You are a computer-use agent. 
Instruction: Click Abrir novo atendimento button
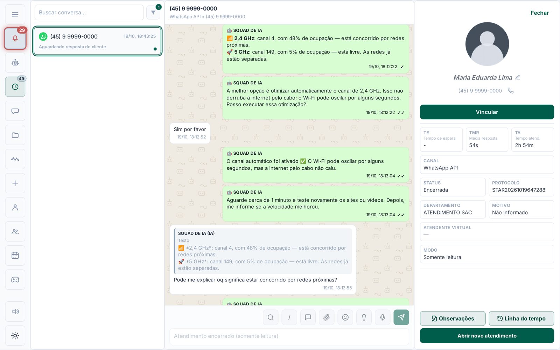click(487, 336)
